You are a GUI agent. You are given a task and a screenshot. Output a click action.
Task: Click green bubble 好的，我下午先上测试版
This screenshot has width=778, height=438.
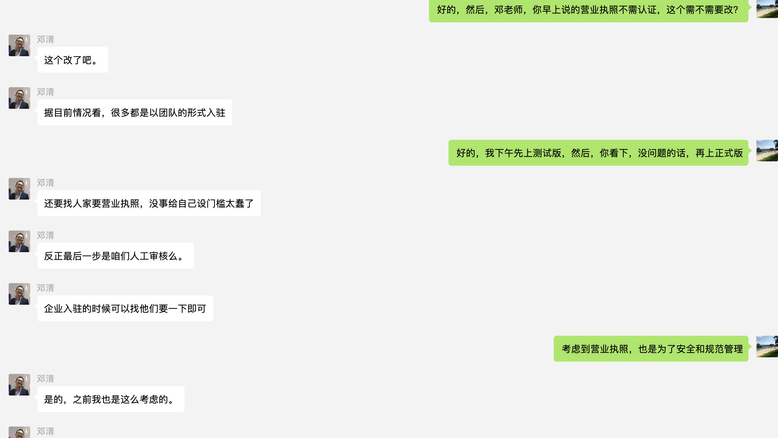click(598, 153)
